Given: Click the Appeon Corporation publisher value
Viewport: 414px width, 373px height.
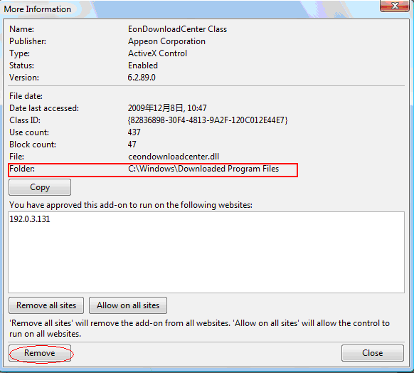Looking at the screenshot, I should point(166,41).
